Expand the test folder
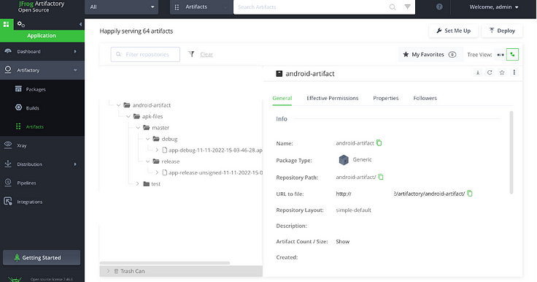 138,184
